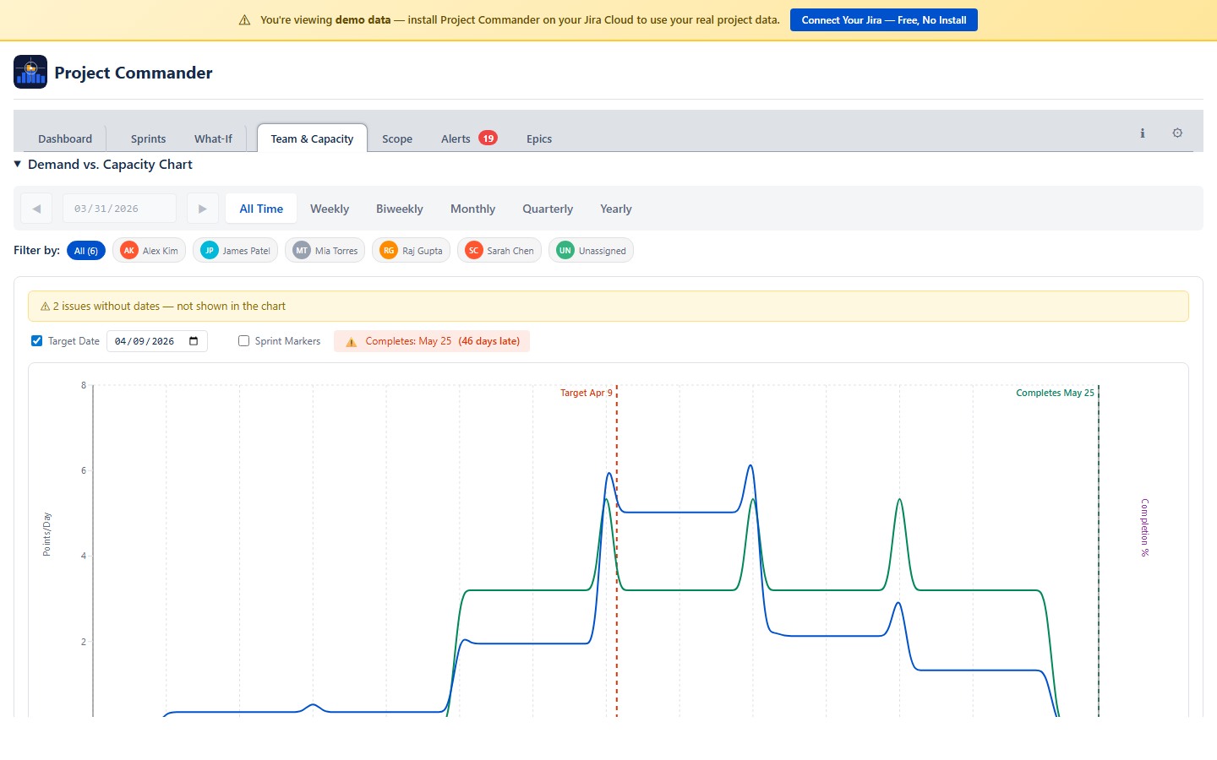Collapse the Demand vs. Capacity Chart section
Screen dimensions: 1217x760
(17, 164)
